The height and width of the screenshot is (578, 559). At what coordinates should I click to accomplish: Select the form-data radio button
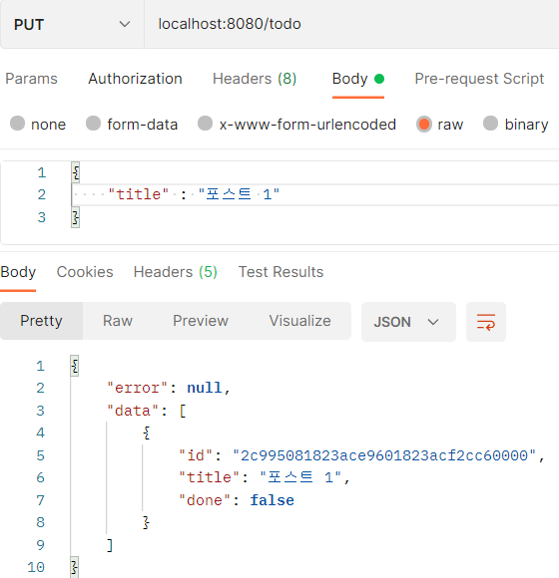93,124
